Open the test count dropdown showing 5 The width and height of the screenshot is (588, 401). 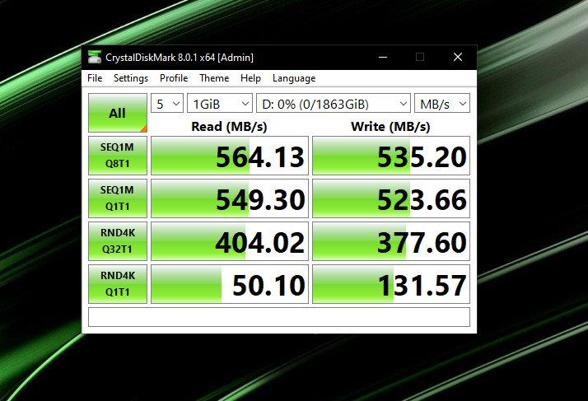(x=167, y=103)
